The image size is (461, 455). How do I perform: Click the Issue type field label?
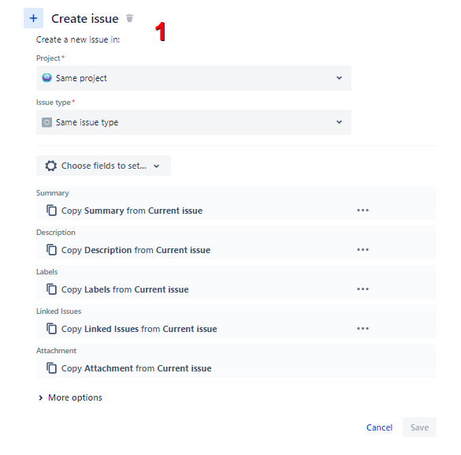54,103
